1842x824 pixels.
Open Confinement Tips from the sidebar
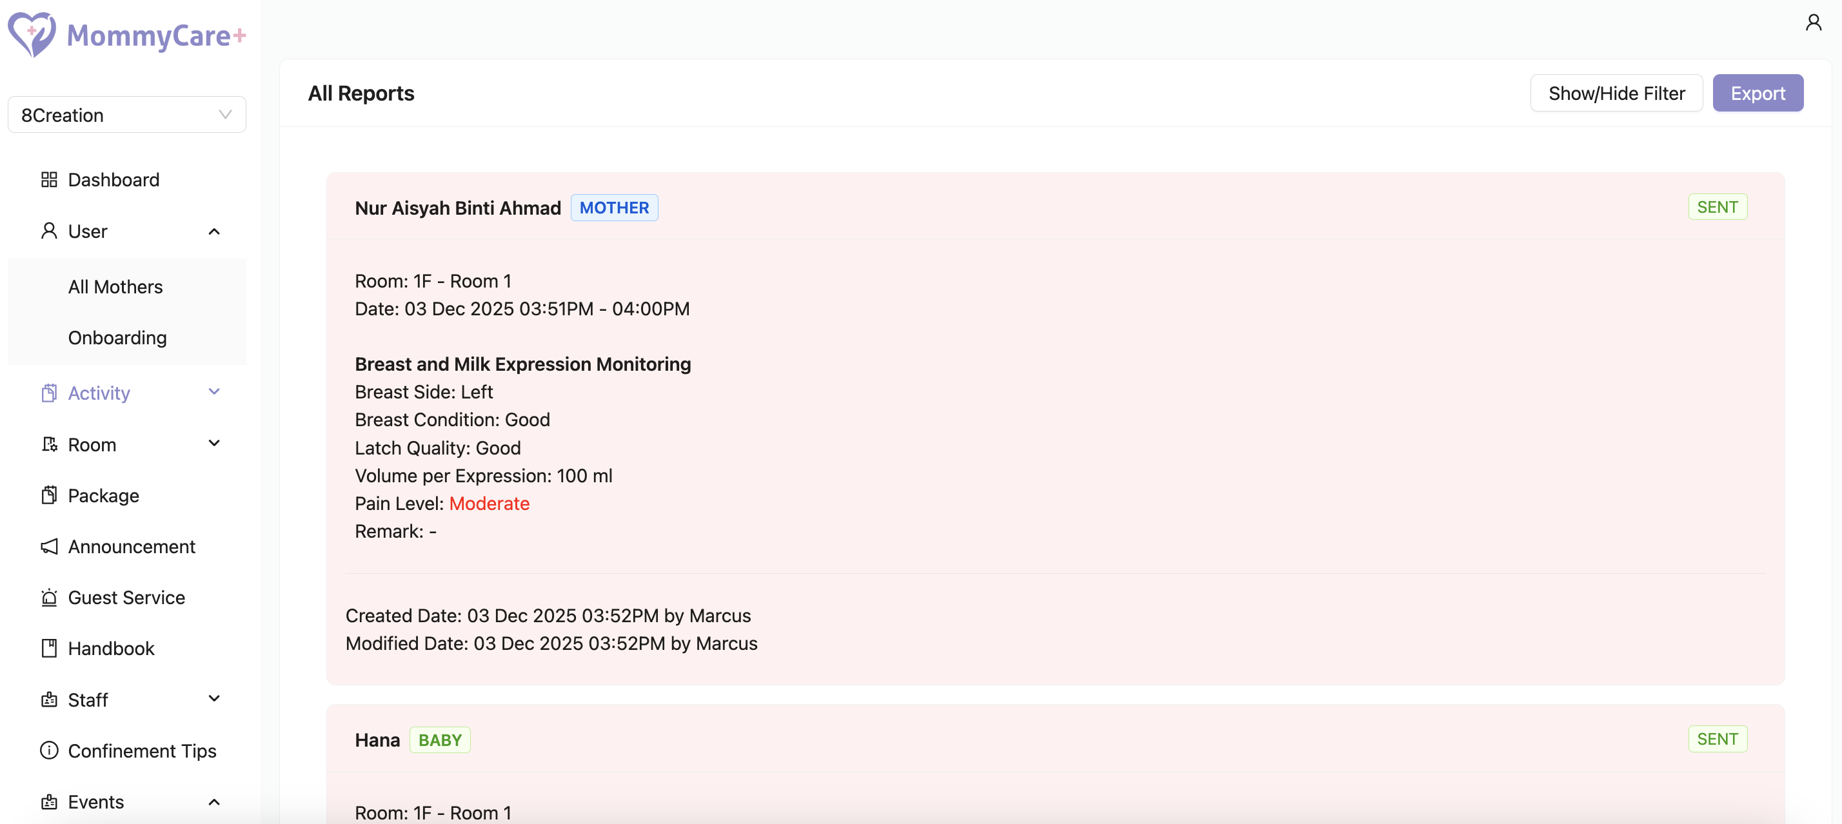[142, 751]
